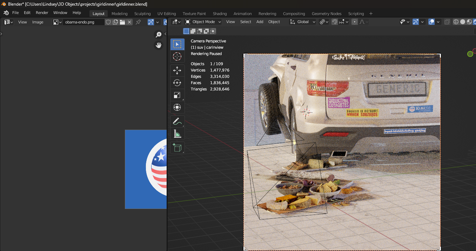The height and width of the screenshot is (251, 476).
Task: Select the Add Cube tool
Action: 177,148
